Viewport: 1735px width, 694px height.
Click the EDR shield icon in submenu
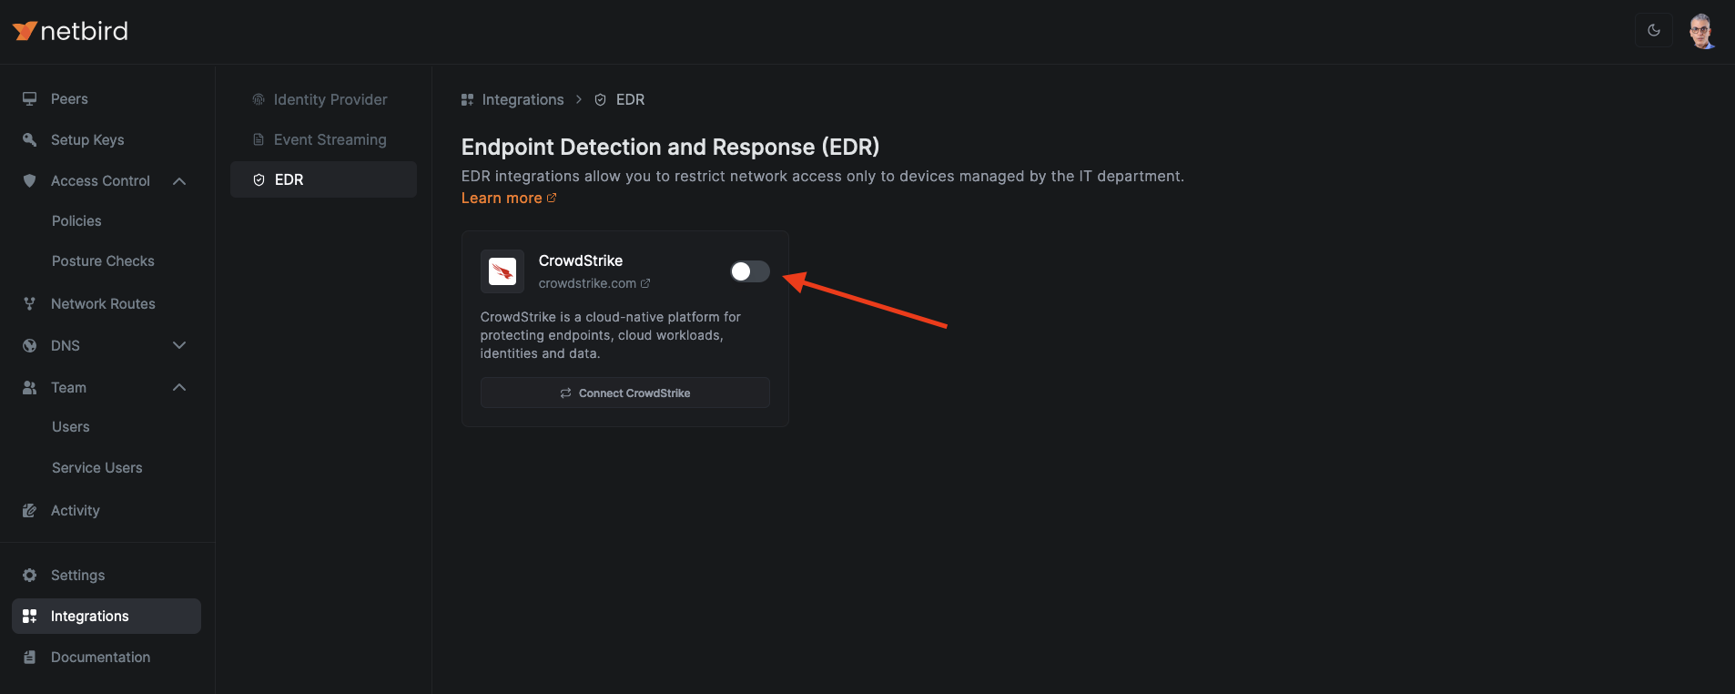click(259, 179)
